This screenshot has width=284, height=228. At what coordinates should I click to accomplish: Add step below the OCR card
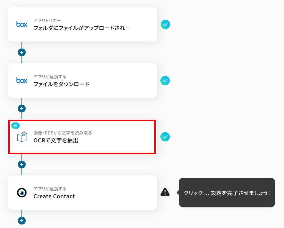(x=22, y=164)
